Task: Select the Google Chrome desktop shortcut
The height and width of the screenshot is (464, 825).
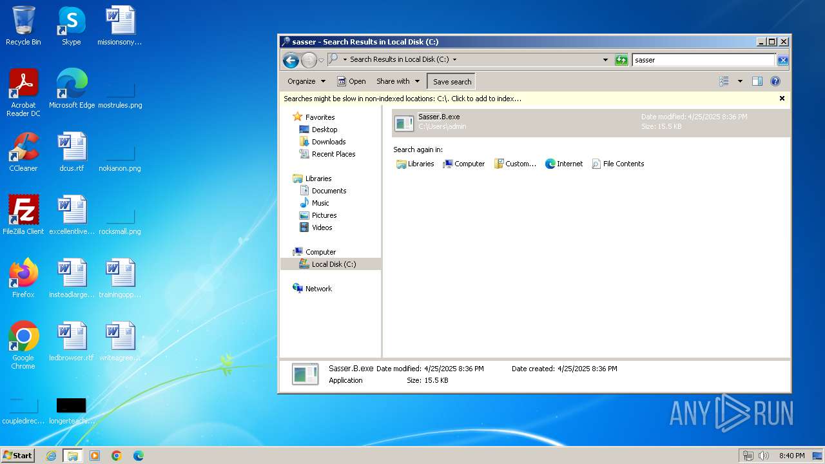Action: pyautogui.click(x=23, y=345)
